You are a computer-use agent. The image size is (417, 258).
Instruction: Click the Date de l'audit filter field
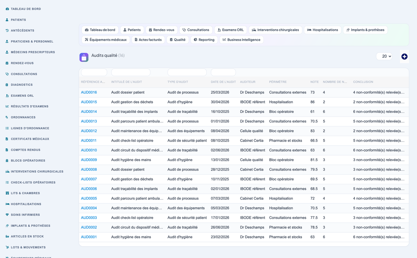[223, 72]
